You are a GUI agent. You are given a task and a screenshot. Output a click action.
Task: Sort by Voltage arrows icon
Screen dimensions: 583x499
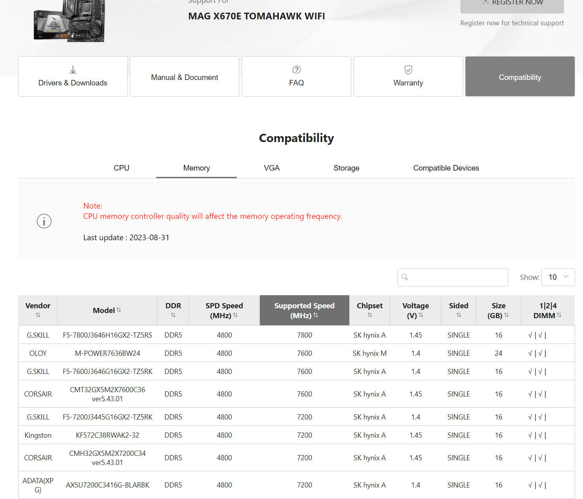tap(421, 315)
